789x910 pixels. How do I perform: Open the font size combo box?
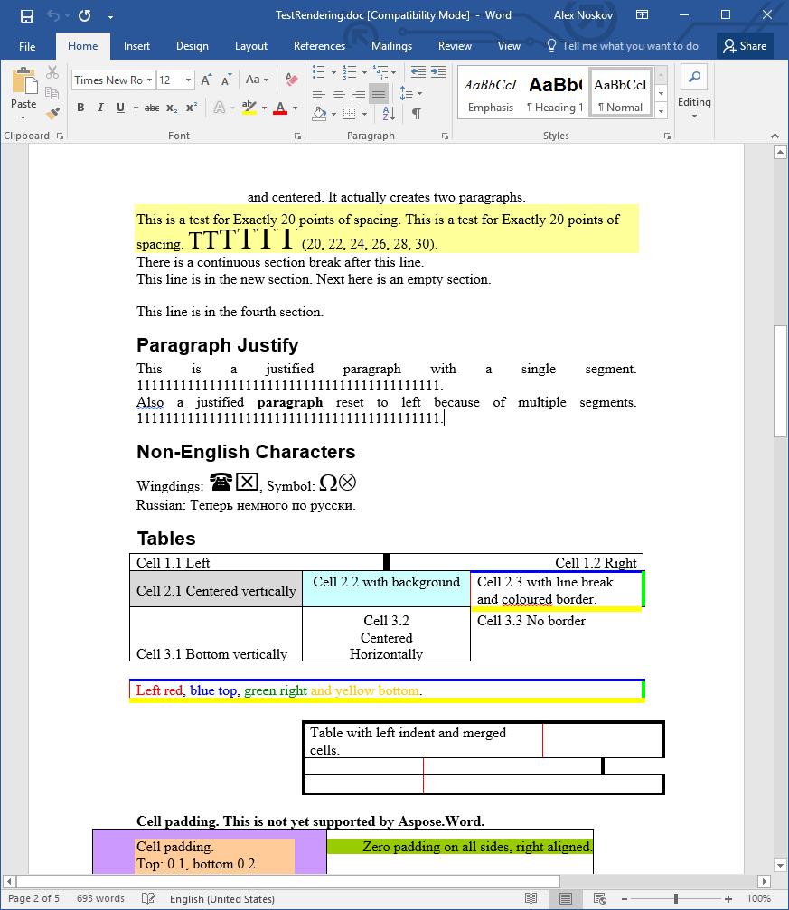(x=175, y=80)
